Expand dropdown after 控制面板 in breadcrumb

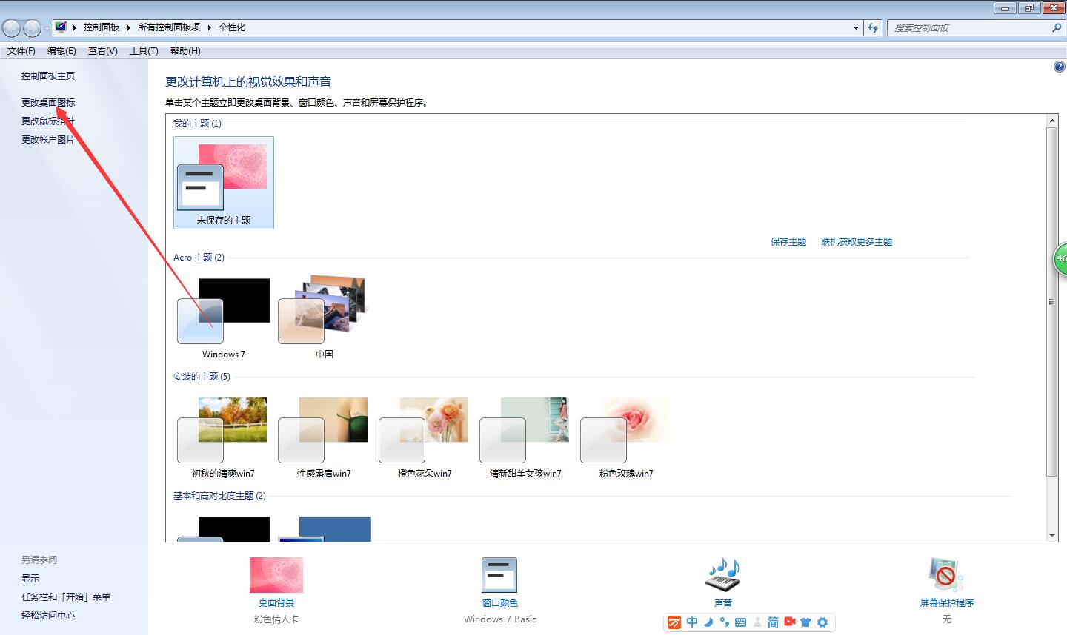click(129, 27)
